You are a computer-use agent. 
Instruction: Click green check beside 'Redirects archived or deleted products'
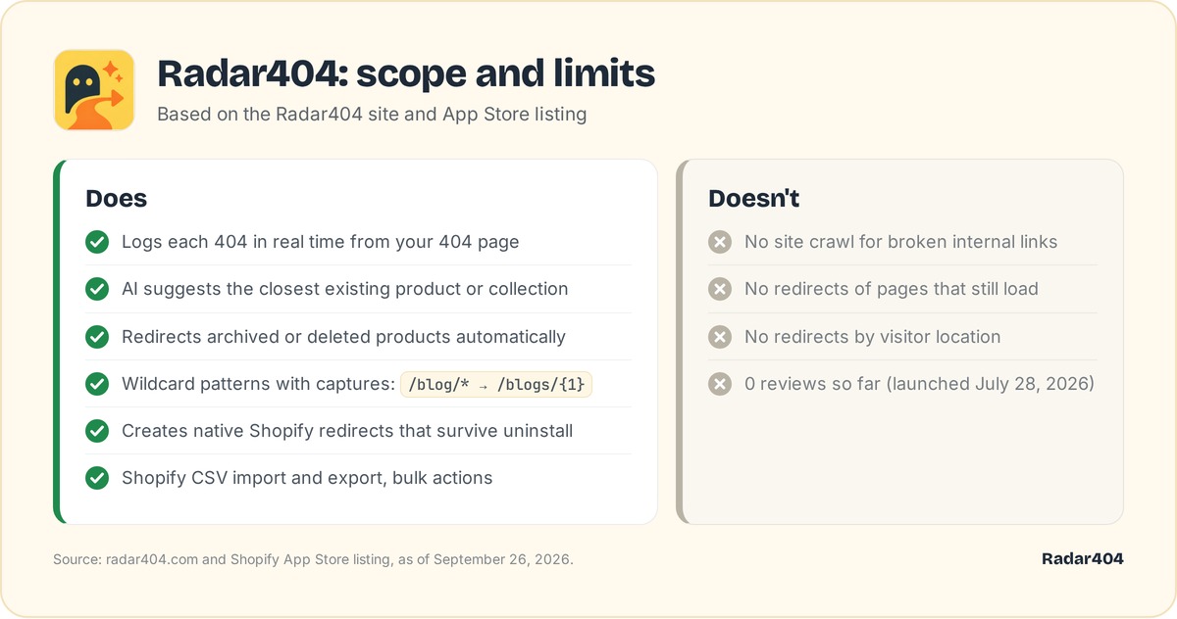pyautogui.click(x=97, y=336)
